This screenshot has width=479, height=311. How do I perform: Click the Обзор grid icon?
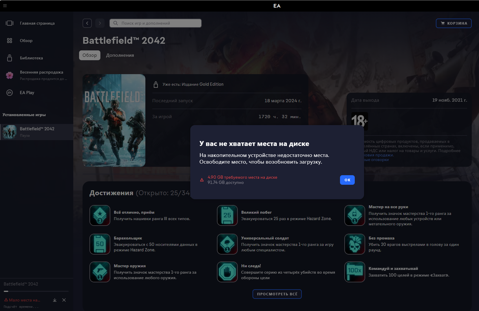click(x=10, y=41)
